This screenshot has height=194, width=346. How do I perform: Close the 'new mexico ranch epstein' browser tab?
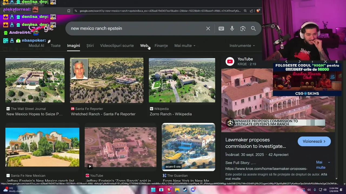[x=41, y=4]
